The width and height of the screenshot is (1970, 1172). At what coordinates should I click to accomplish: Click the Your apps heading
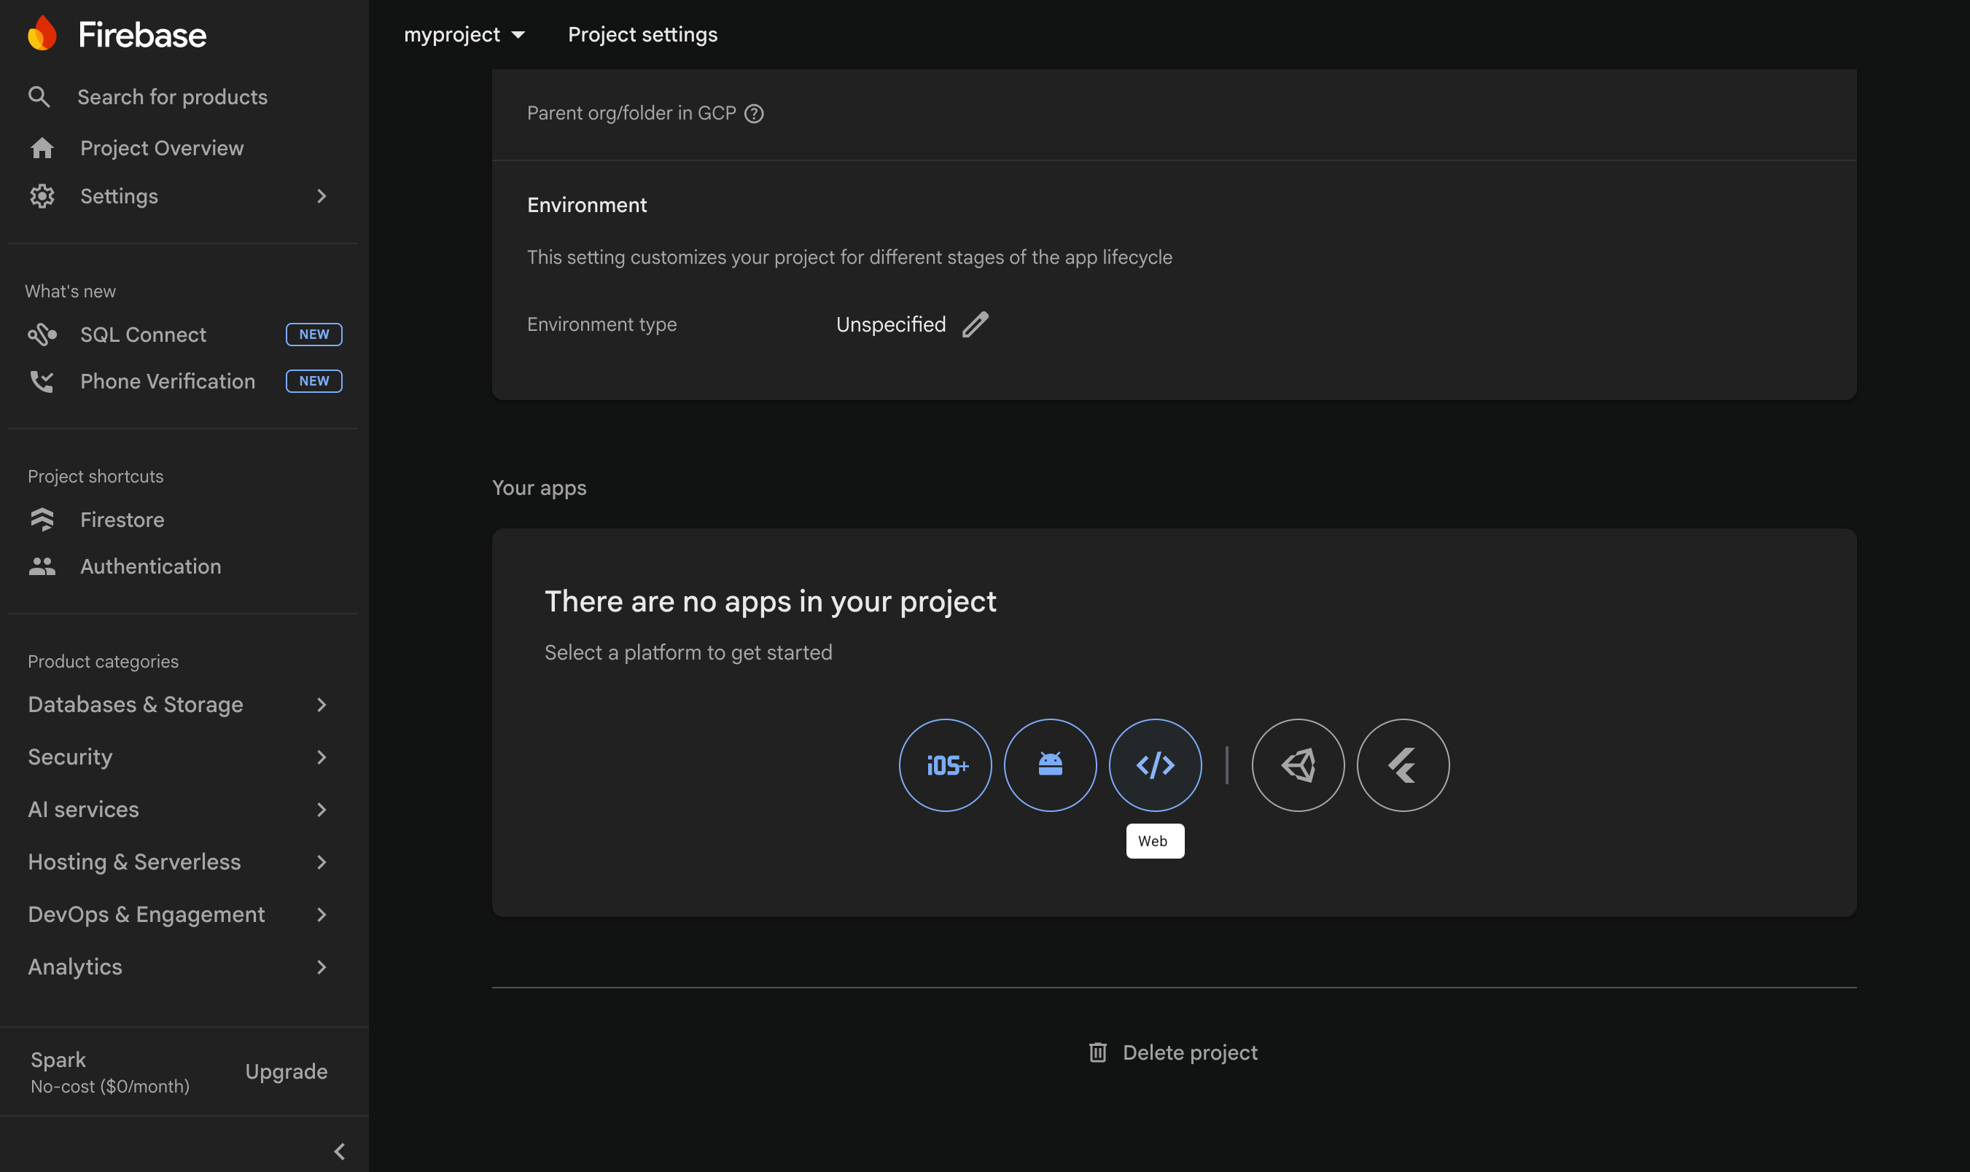(x=540, y=488)
